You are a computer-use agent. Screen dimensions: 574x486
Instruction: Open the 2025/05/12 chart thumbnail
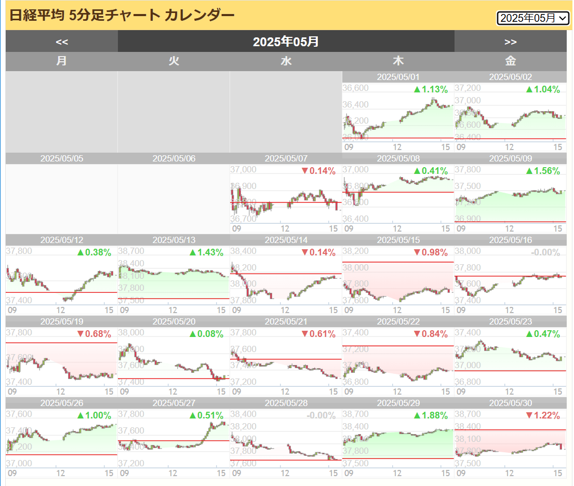[61, 280]
